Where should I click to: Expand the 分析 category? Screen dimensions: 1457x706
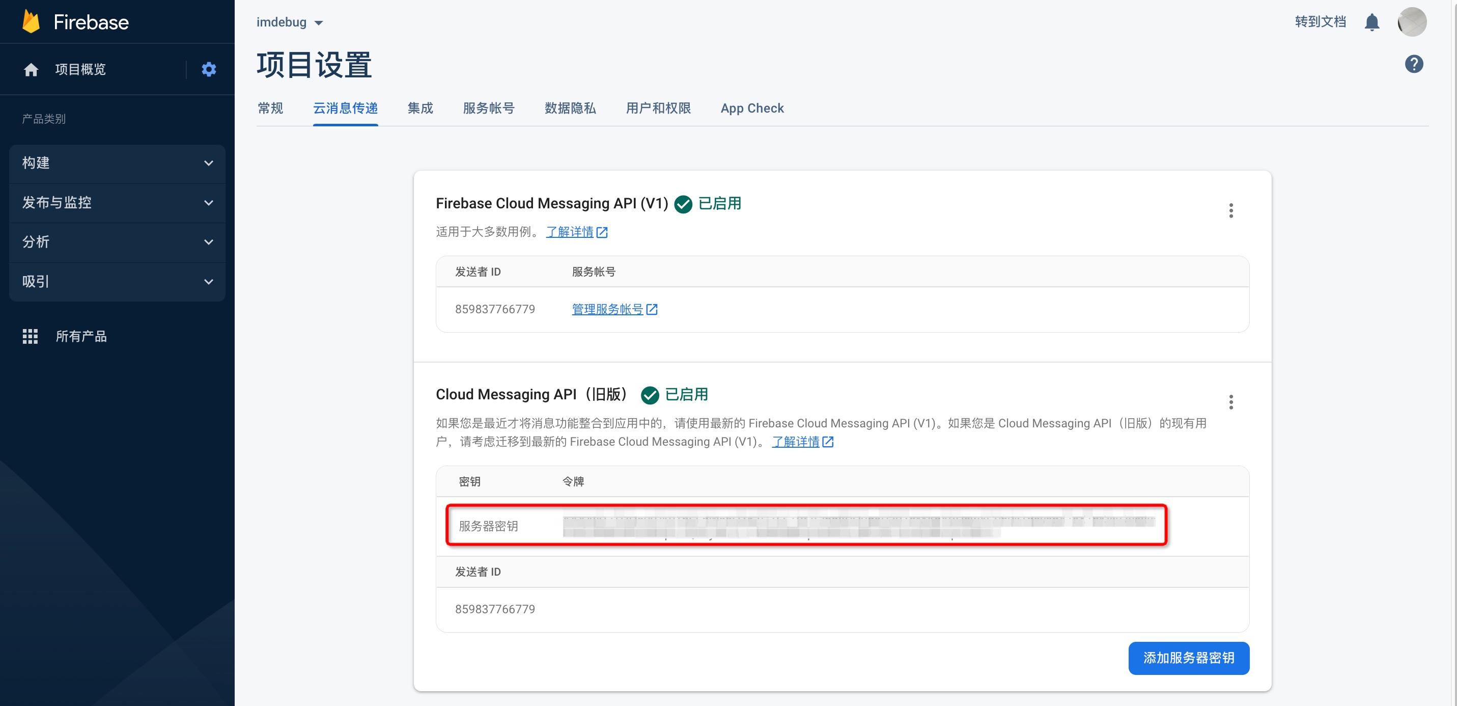click(117, 242)
